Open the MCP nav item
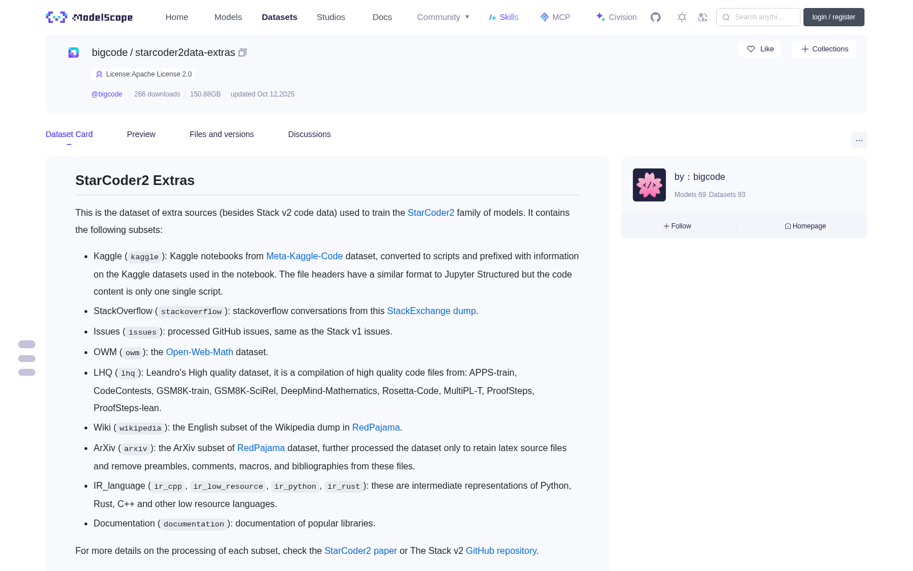The image size is (913, 571). (555, 17)
